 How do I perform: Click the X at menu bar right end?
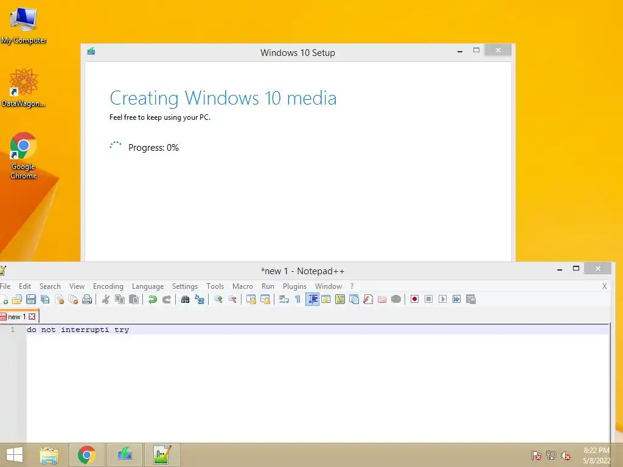click(604, 286)
